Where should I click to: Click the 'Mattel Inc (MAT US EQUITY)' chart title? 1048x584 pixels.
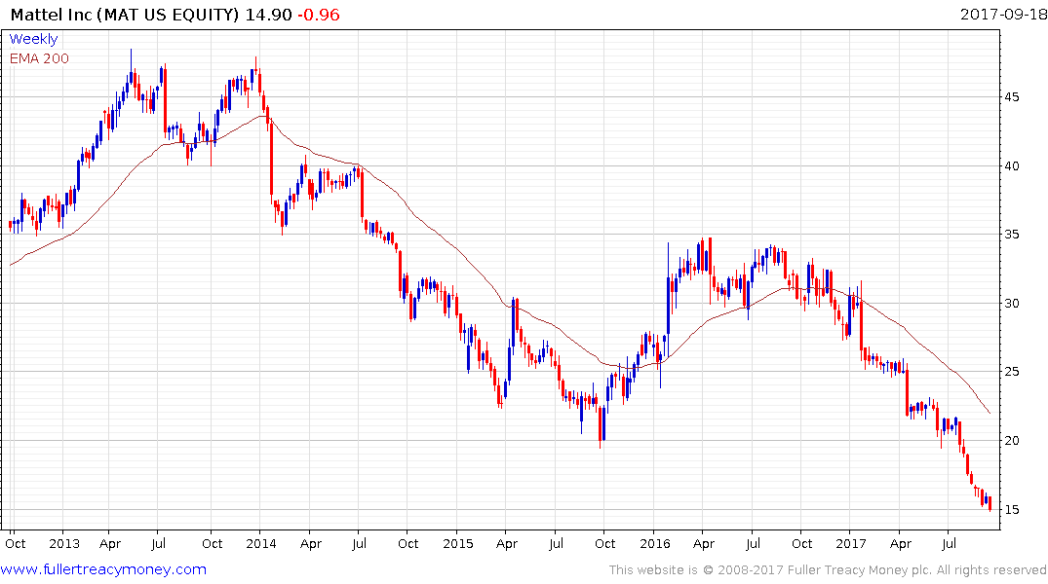125,14
